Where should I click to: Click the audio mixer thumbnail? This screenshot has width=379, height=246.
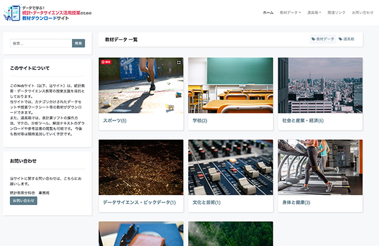(x=231, y=167)
